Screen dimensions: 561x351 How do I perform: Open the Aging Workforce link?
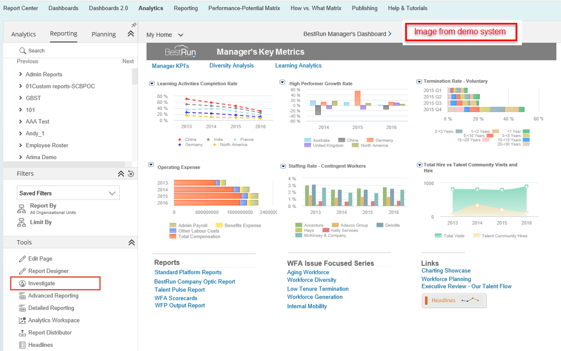[308, 272]
